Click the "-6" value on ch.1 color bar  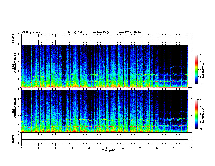200,55
